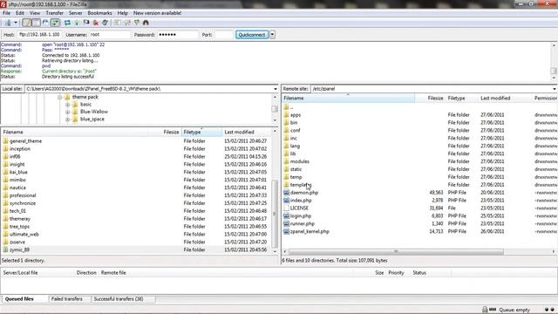Open the Site Manager dropdown arrow

(x=16, y=23)
